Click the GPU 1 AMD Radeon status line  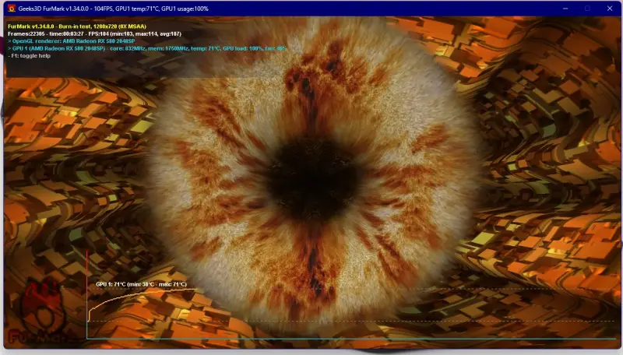coord(148,48)
